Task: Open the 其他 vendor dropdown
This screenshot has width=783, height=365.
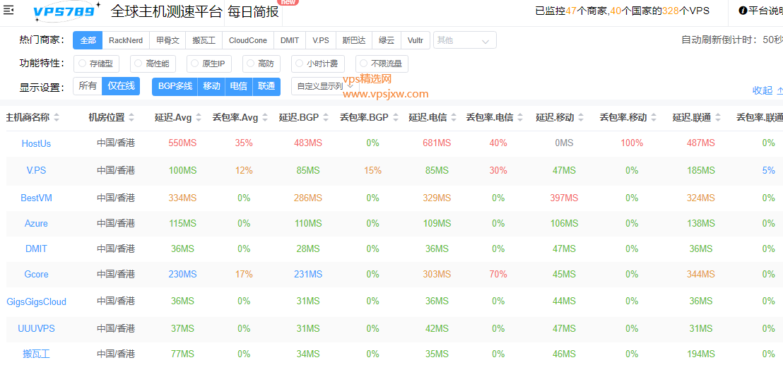Action: (464, 40)
